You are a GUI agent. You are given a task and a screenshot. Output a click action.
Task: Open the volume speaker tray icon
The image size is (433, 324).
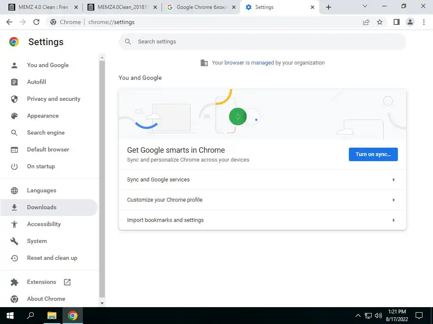tap(378, 316)
